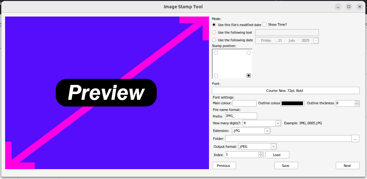The image size is (367, 179).
Task: Click the Prefix field containing IMG_
Action: pyautogui.click(x=241, y=116)
